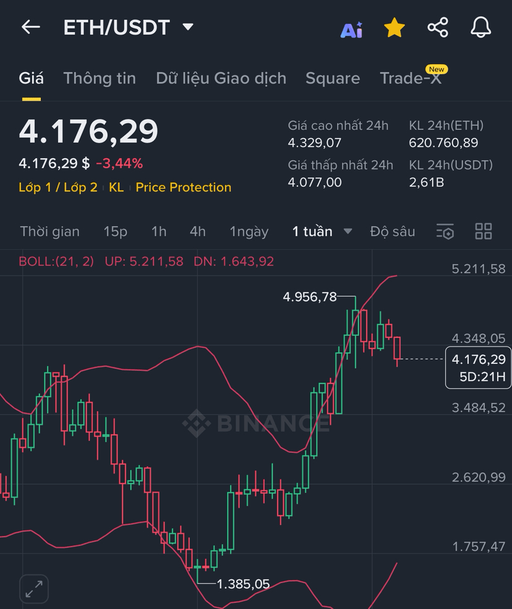The image size is (512, 609).
Task: Select the 15p timeframe
Action: tap(115, 232)
